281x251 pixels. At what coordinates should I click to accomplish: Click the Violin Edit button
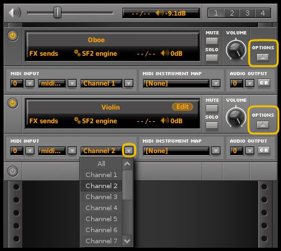point(183,107)
